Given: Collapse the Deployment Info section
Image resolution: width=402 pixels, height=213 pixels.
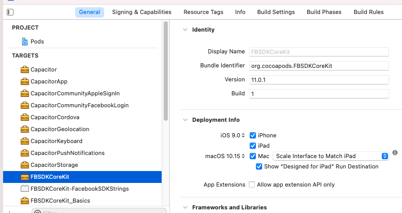Looking at the screenshot, I should [185, 120].
